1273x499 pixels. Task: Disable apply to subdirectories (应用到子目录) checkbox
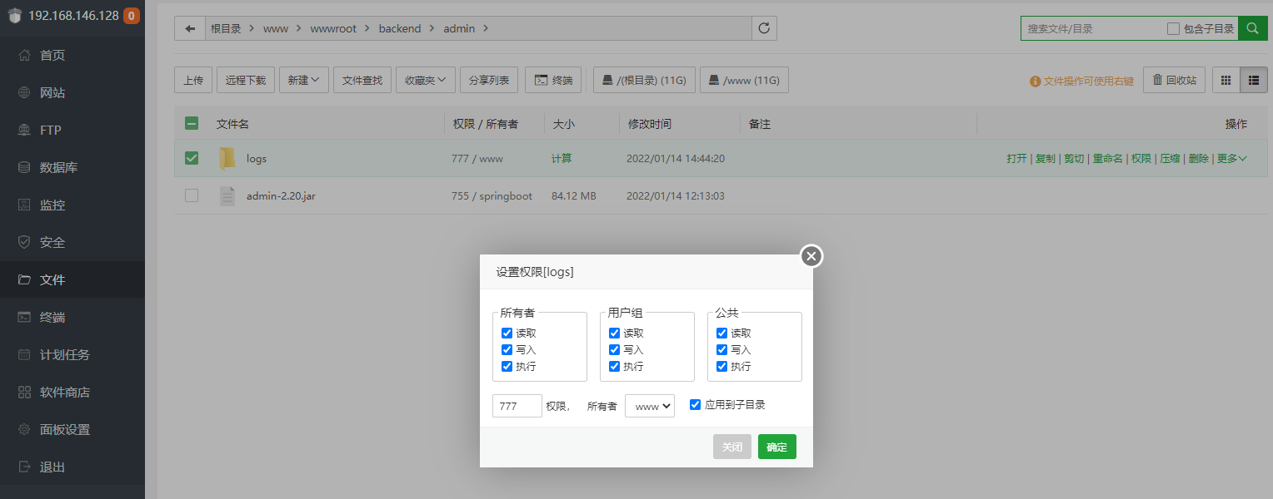695,405
